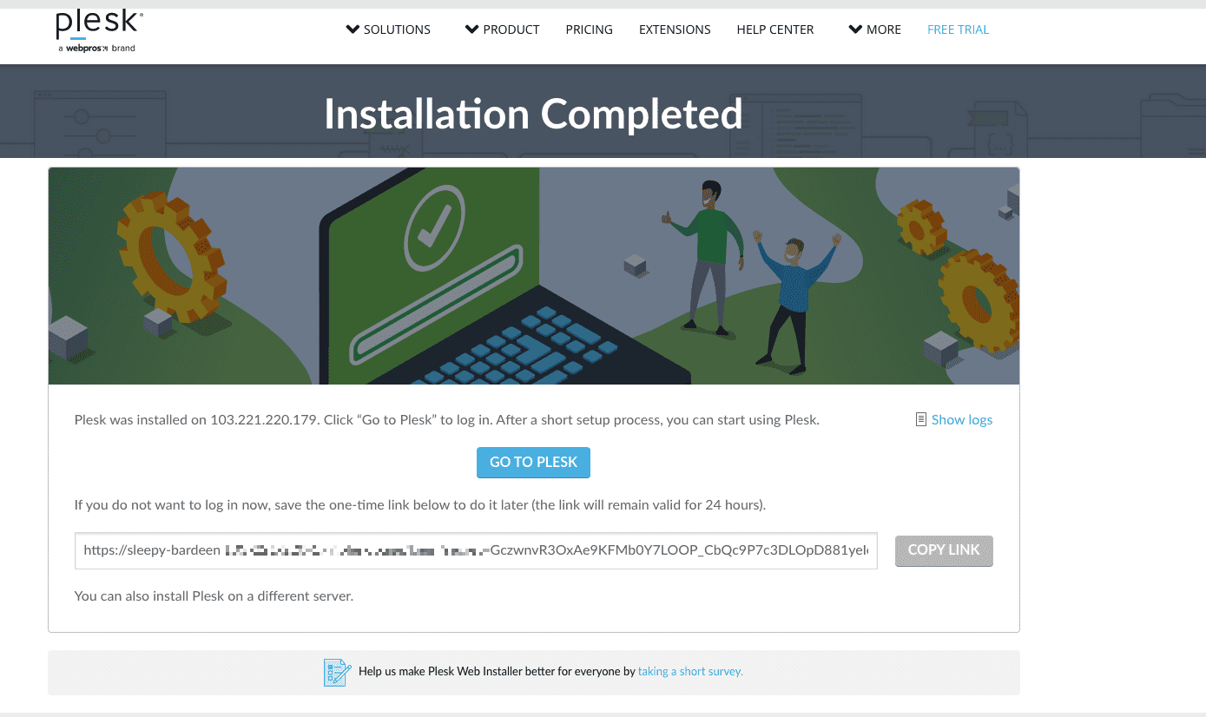This screenshot has width=1206, height=717.
Task: Click the document icon beside Show logs
Action: pos(920,420)
